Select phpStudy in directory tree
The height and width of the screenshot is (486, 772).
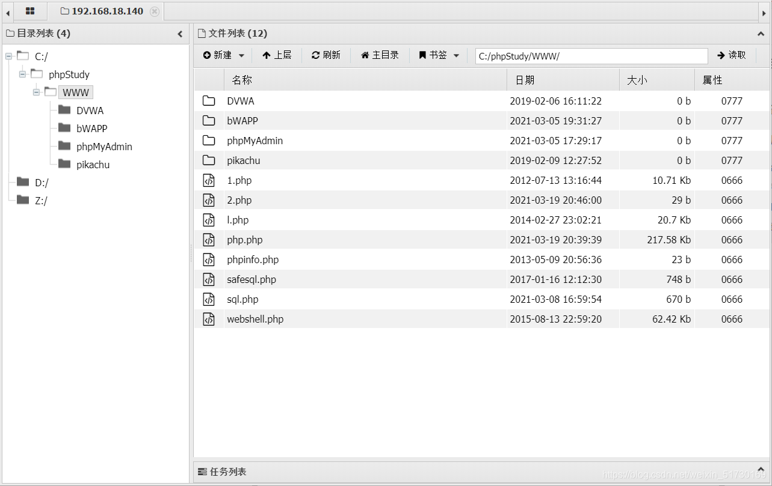[x=69, y=74]
